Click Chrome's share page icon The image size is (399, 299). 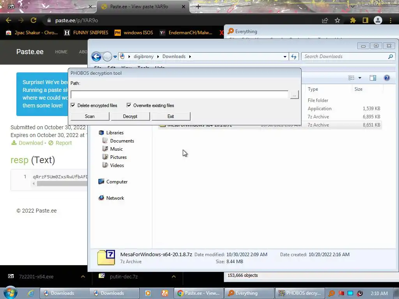click(325, 20)
